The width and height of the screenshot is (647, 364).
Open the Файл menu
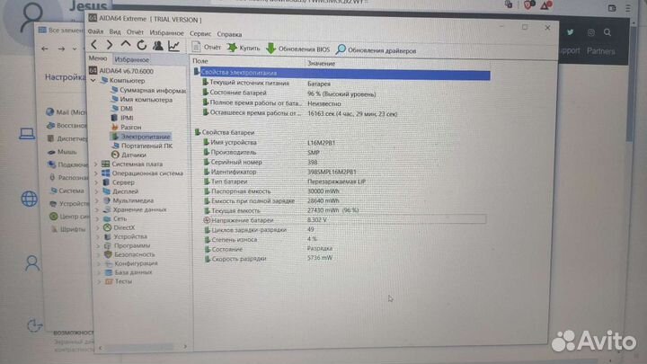pos(95,31)
